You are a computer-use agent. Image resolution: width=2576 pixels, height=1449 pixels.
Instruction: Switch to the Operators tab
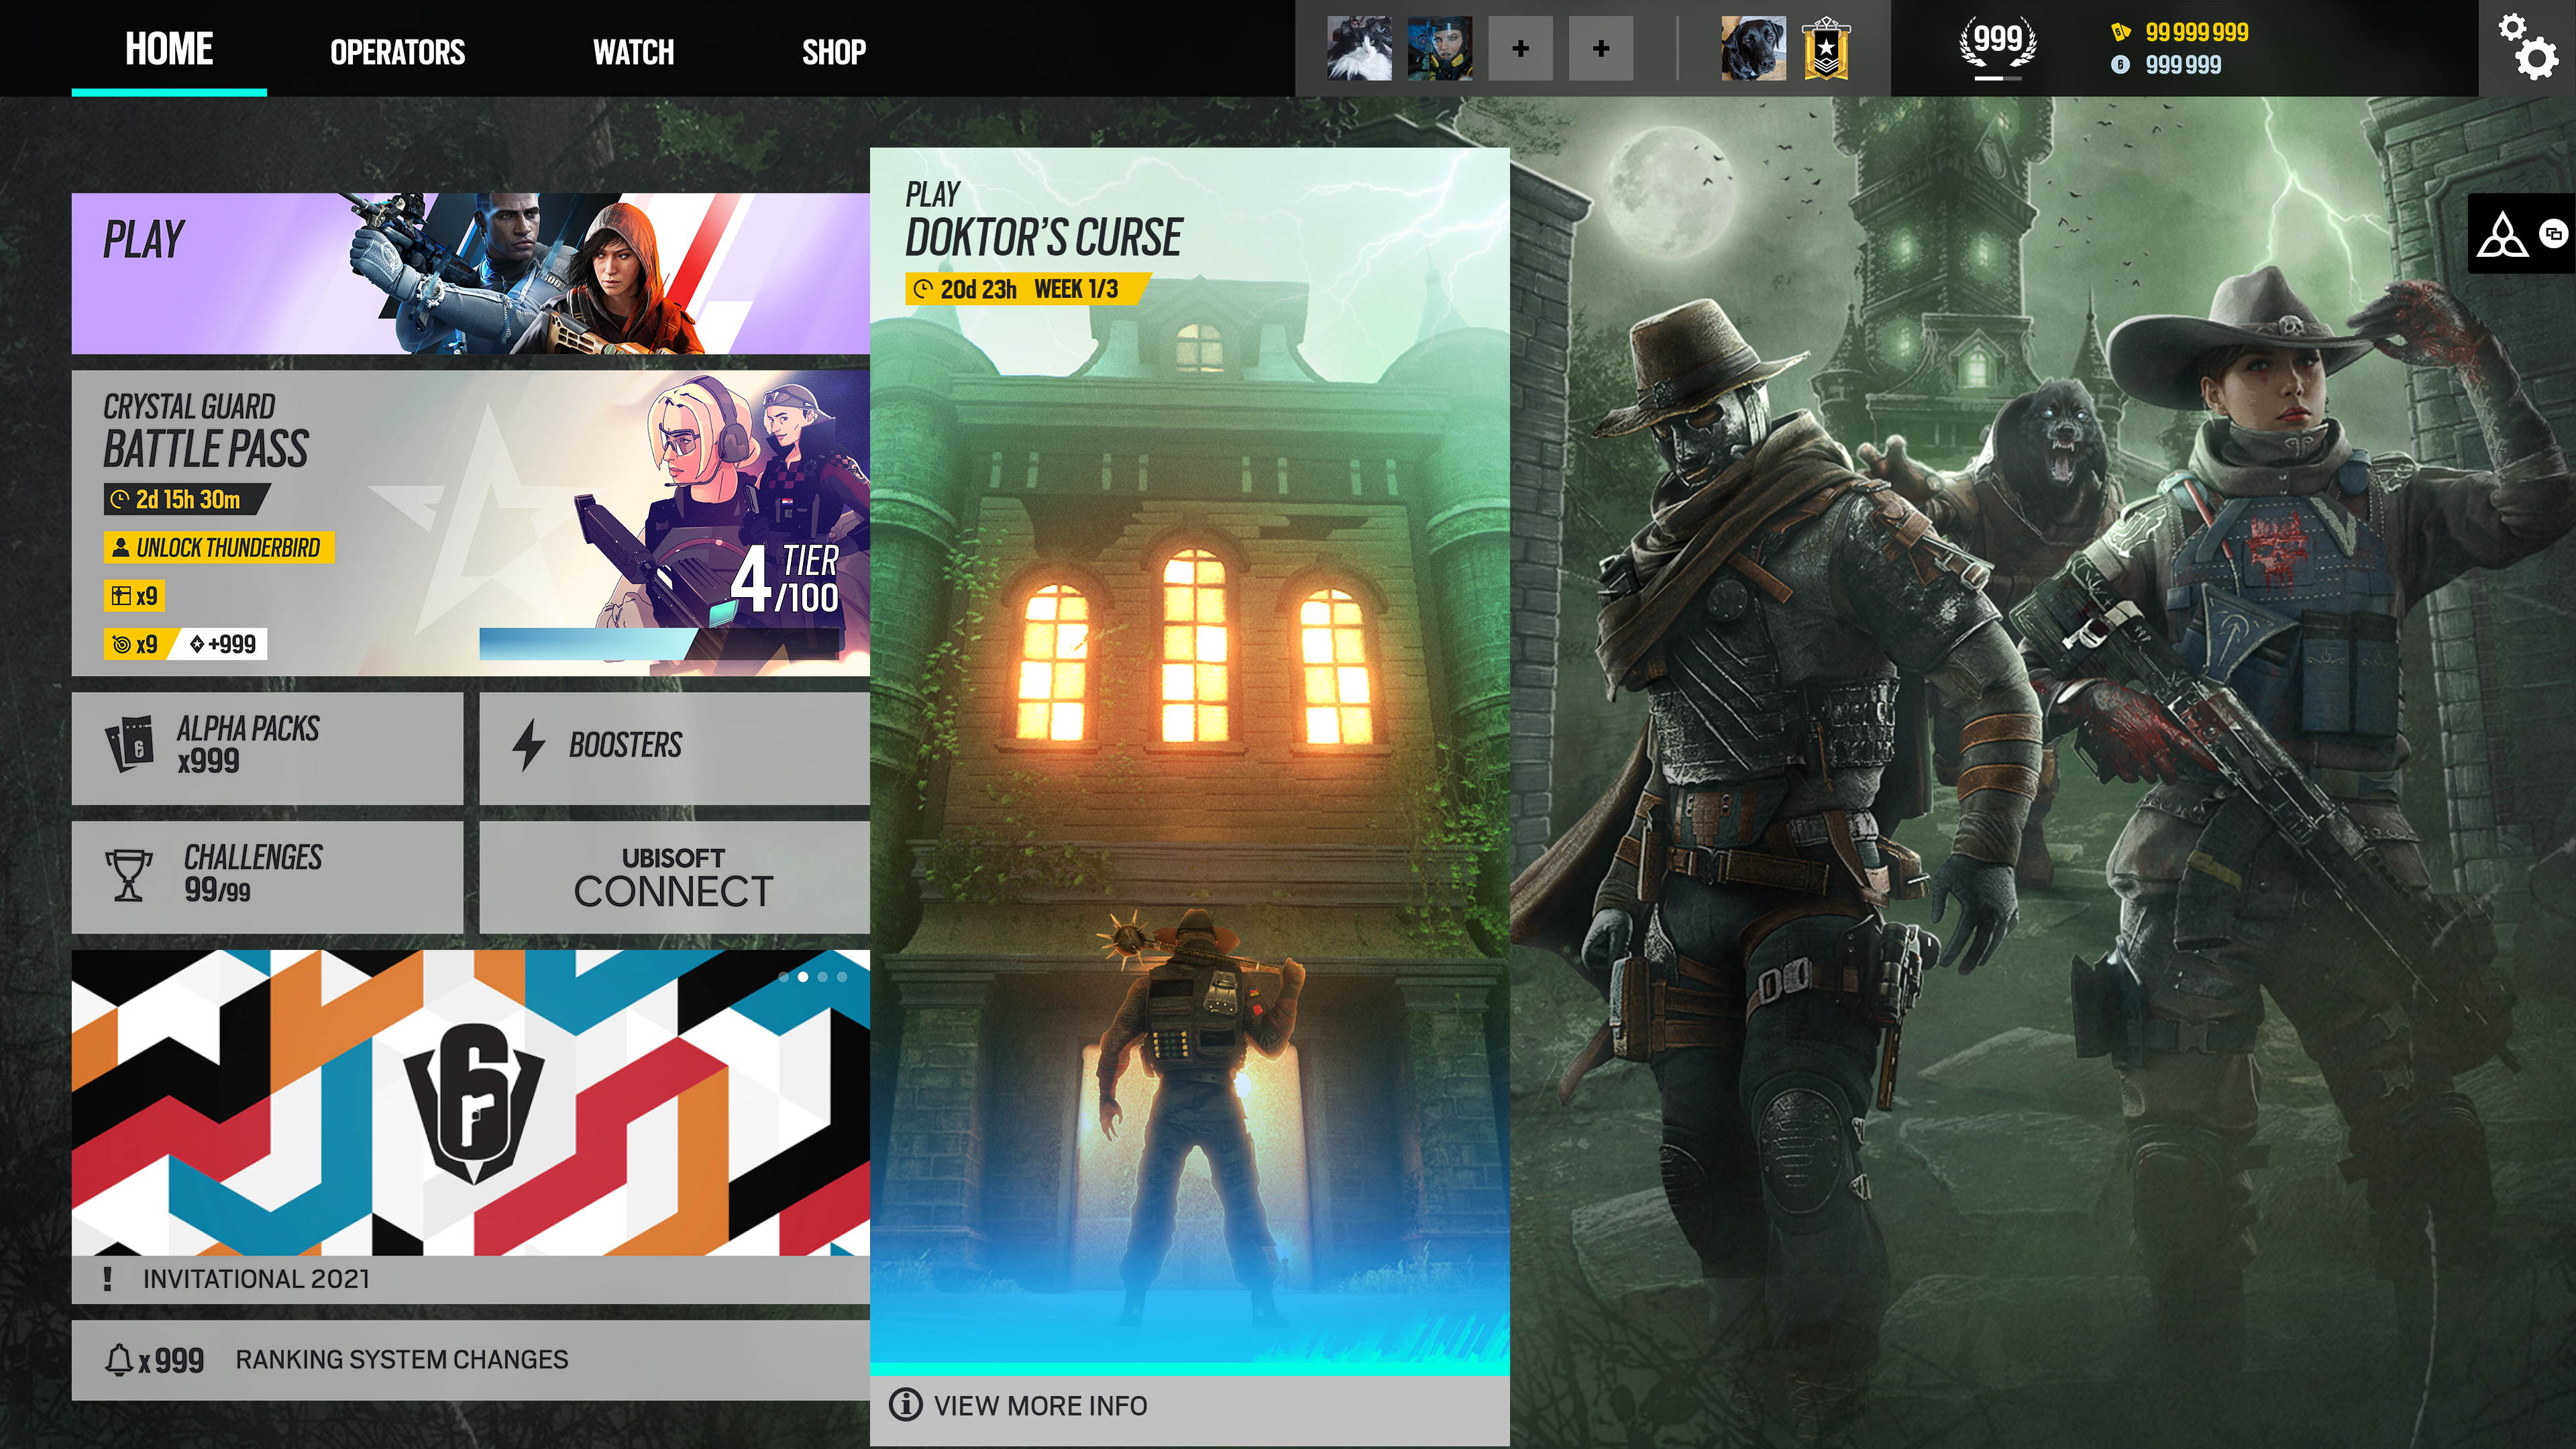[x=397, y=52]
